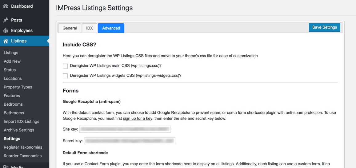
Task: Open the Listings top-level menu item
Action: [25, 41]
